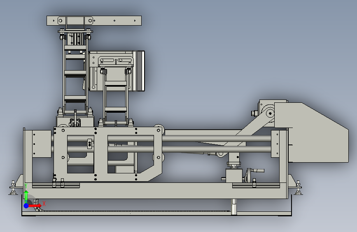Select the left leveling foot
Image resolution: width=357 pixels, height=232 pixels.
click(13, 188)
